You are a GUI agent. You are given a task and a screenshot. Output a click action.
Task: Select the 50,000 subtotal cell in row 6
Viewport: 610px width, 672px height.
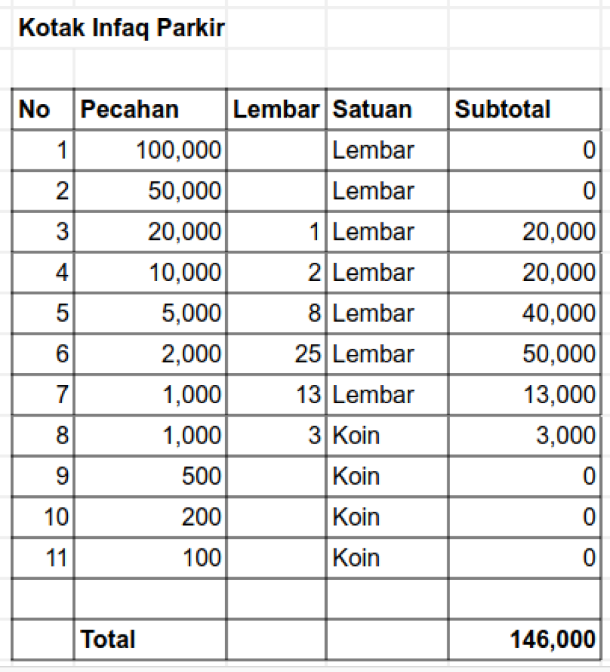pos(525,354)
